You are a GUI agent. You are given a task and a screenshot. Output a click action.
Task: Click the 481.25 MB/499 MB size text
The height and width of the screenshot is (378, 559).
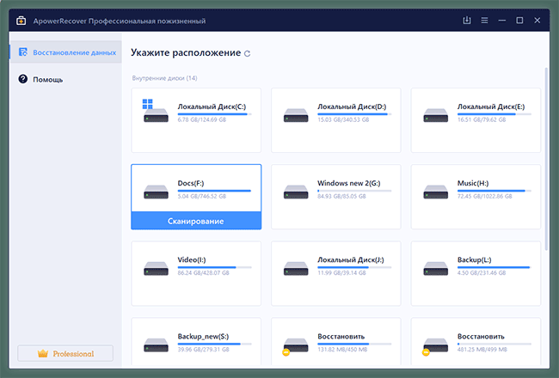(x=482, y=350)
